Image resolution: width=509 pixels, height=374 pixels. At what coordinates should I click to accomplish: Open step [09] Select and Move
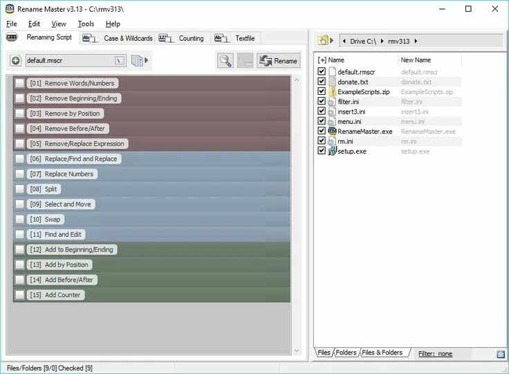coord(60,204)
